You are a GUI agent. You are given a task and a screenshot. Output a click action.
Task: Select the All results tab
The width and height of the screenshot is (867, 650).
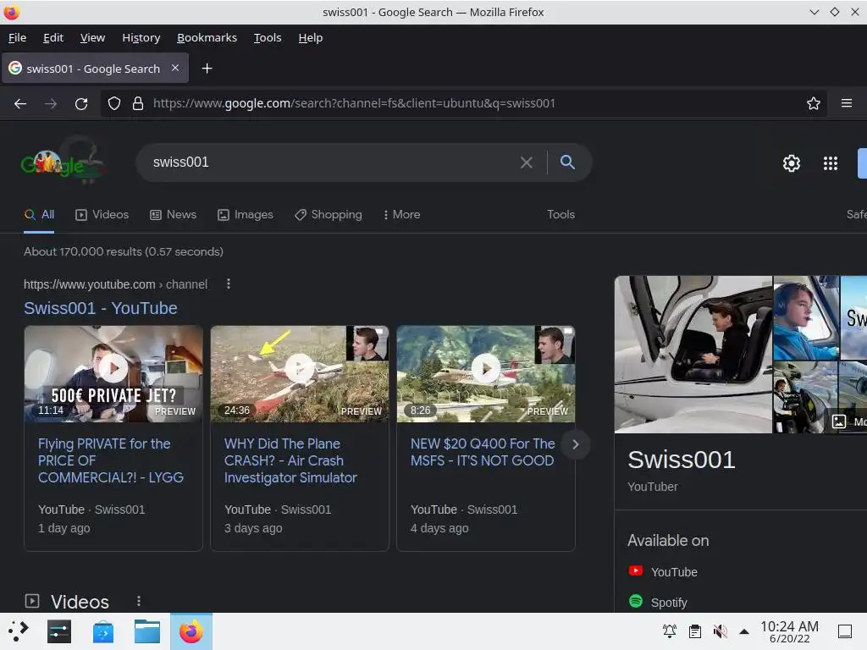click(x=39, y=214)
